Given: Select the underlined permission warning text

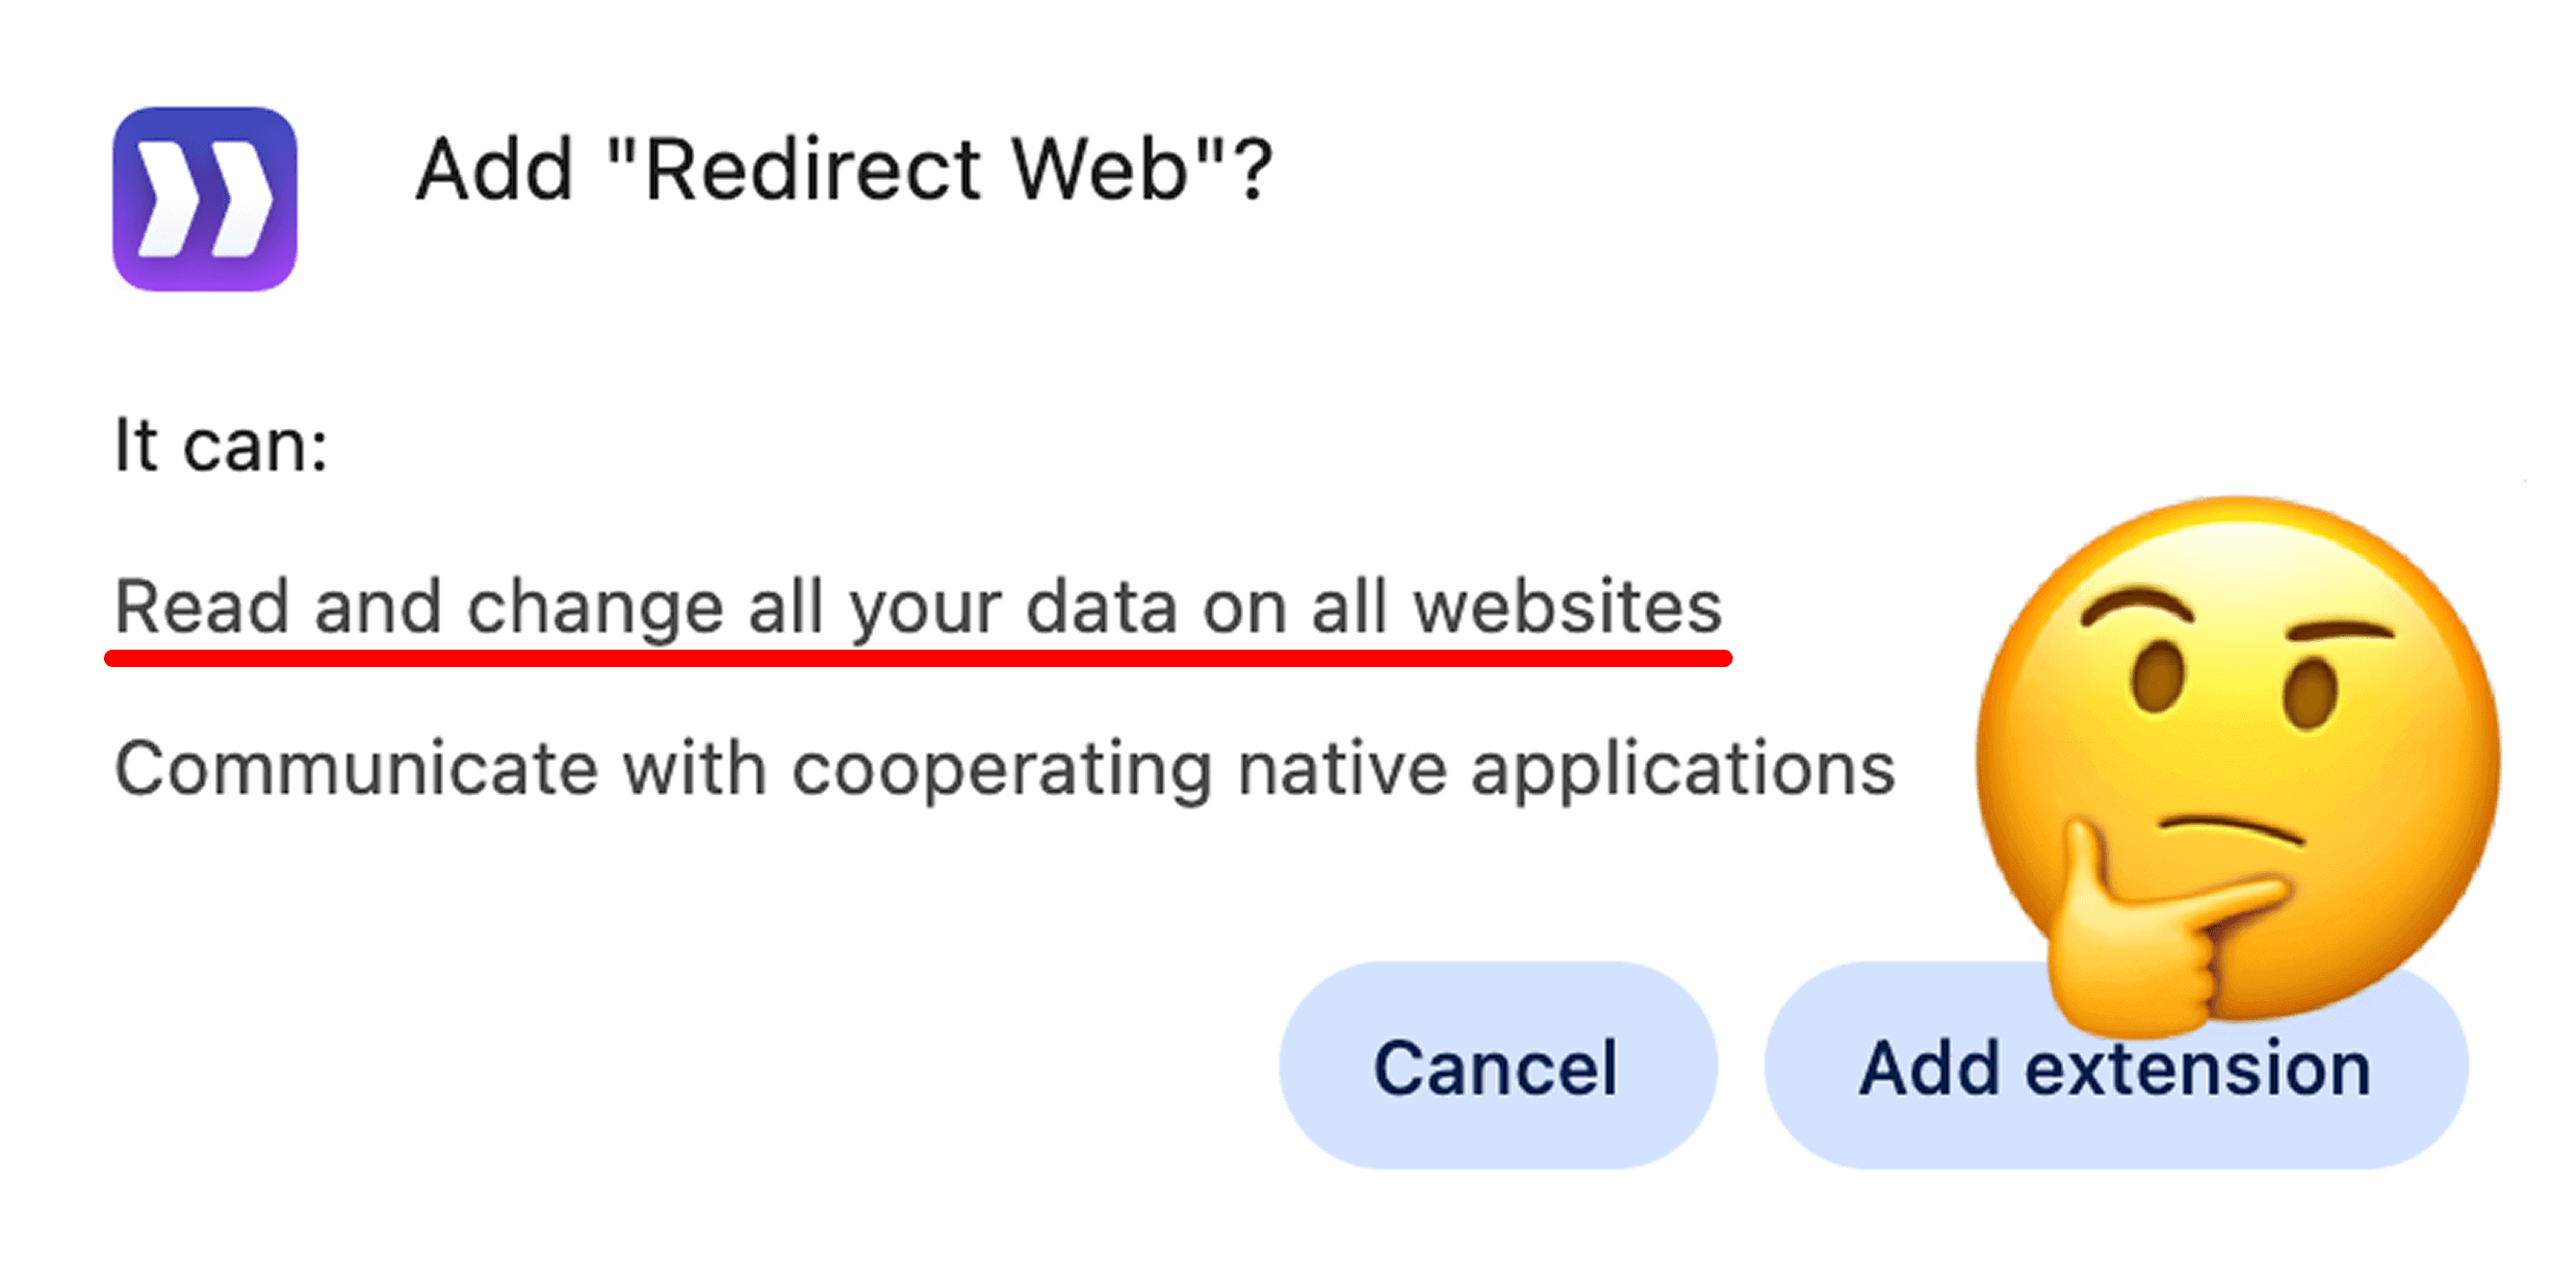Looking at the screenshot, I should pyautogui.click(x=920, y=605).
